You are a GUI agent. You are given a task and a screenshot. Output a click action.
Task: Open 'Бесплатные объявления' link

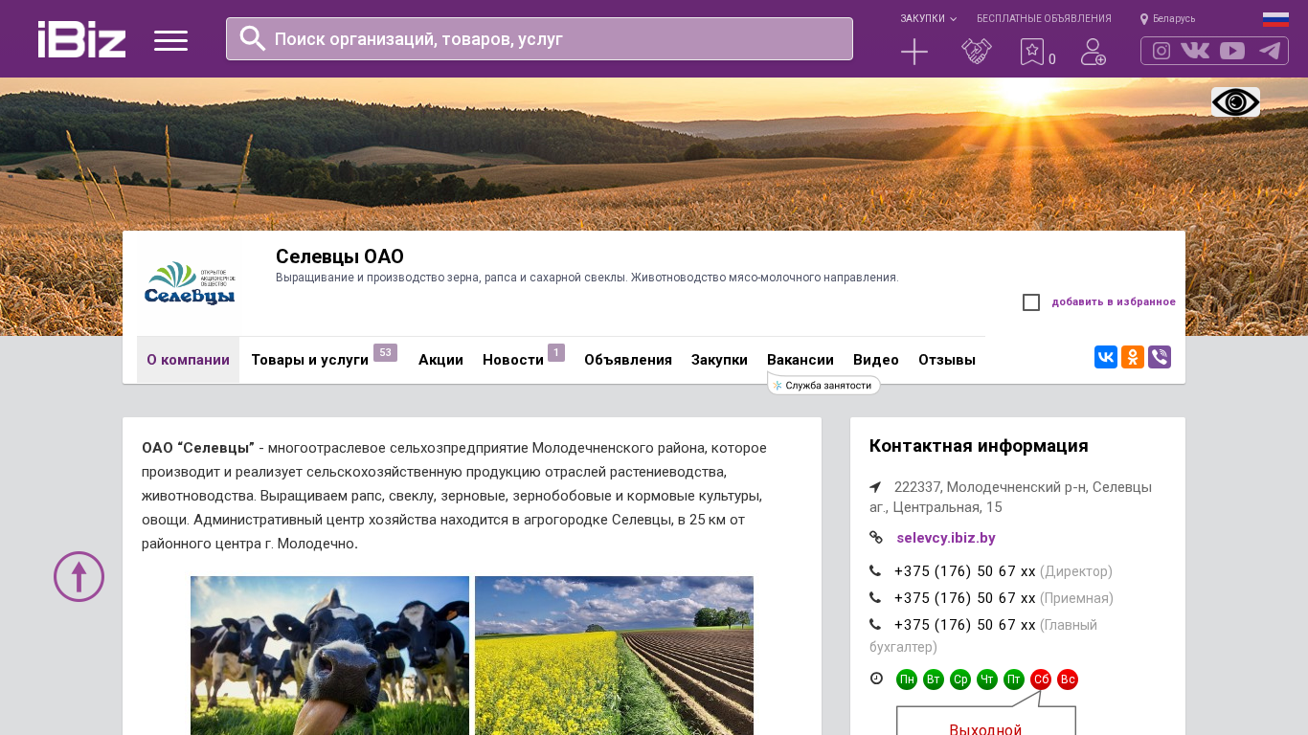(x=1044, y=18)
